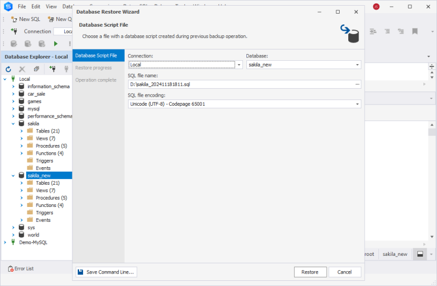437x286 pixels.
Task: Open the File menu
Action: point(22,6)
